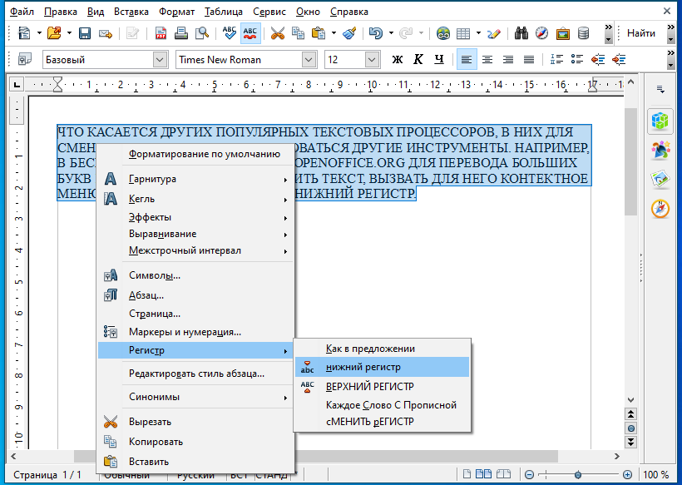Click the Insert Table icon
The width and height of the screenshot is (682, 485).
click(x=463, y=34)
